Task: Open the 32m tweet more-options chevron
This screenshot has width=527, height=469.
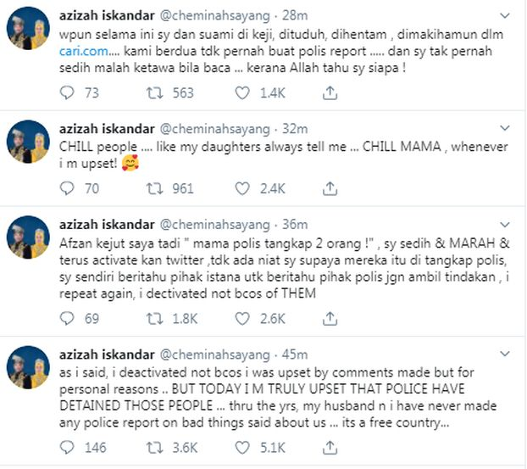Action: tap(505, 128)
